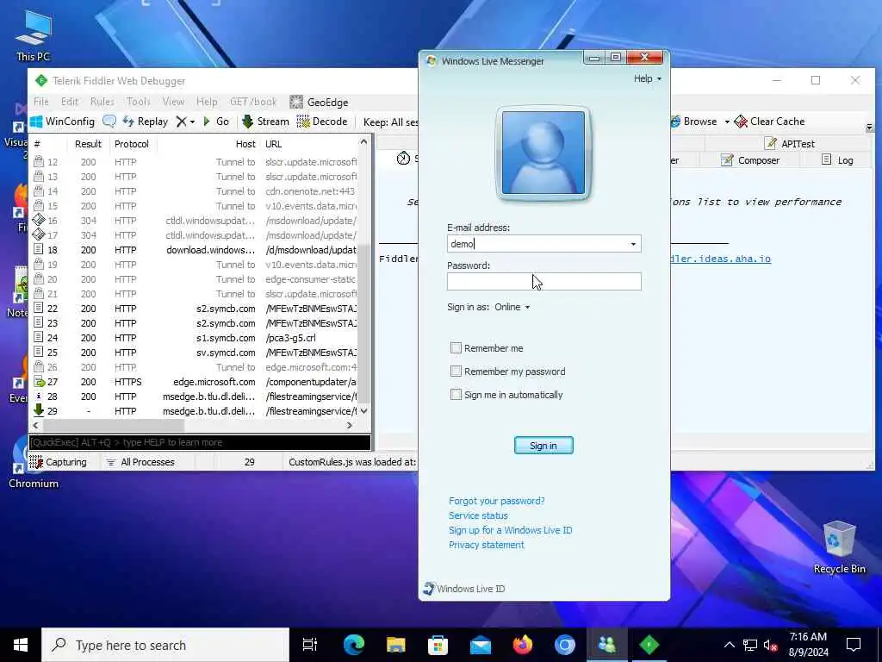
Task: Open the Sign in as Online dropdown
Action: tap(512, 308)
